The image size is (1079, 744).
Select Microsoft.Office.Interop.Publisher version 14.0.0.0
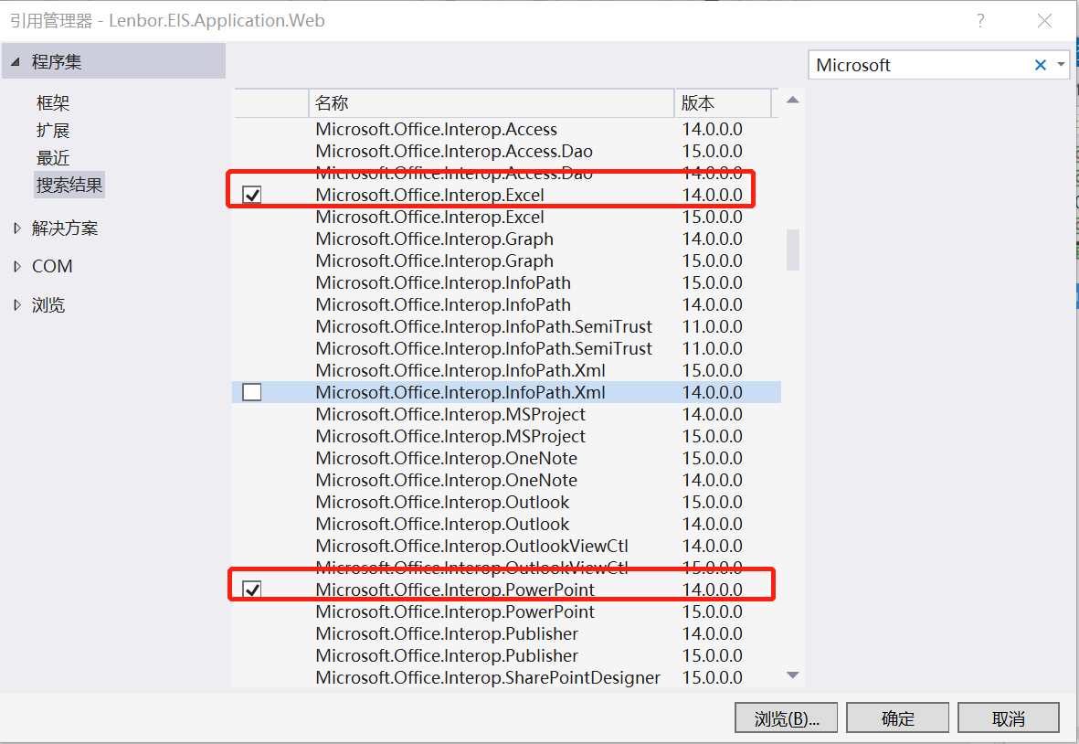click(506, 634)
